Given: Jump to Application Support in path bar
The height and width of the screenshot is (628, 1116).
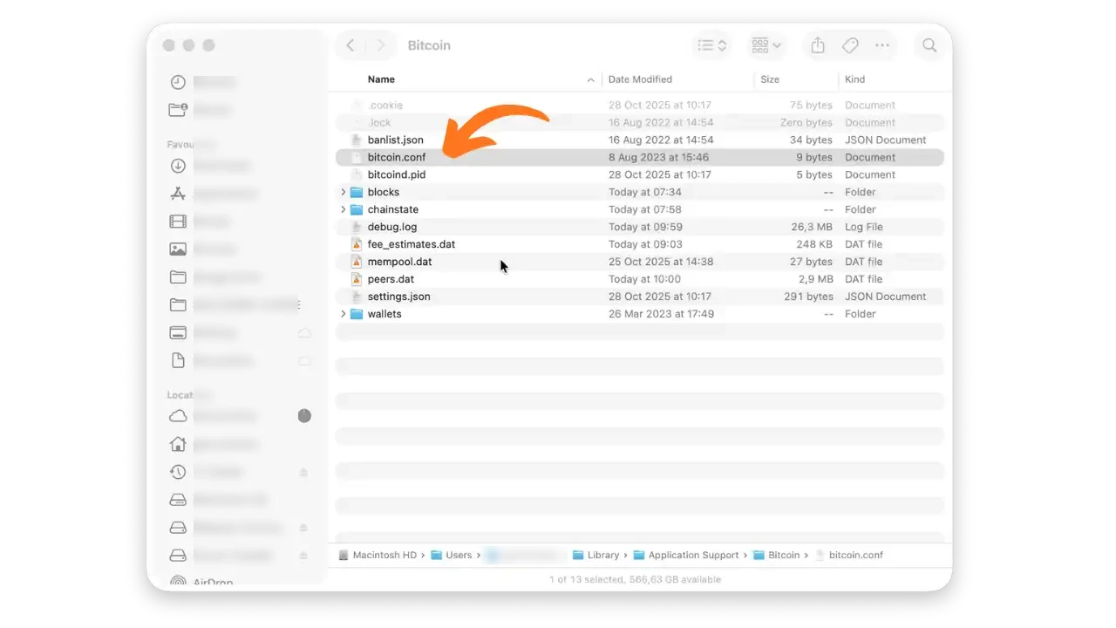Looking at the screenshot, I should pyautogui.click(x=692, y=555).
